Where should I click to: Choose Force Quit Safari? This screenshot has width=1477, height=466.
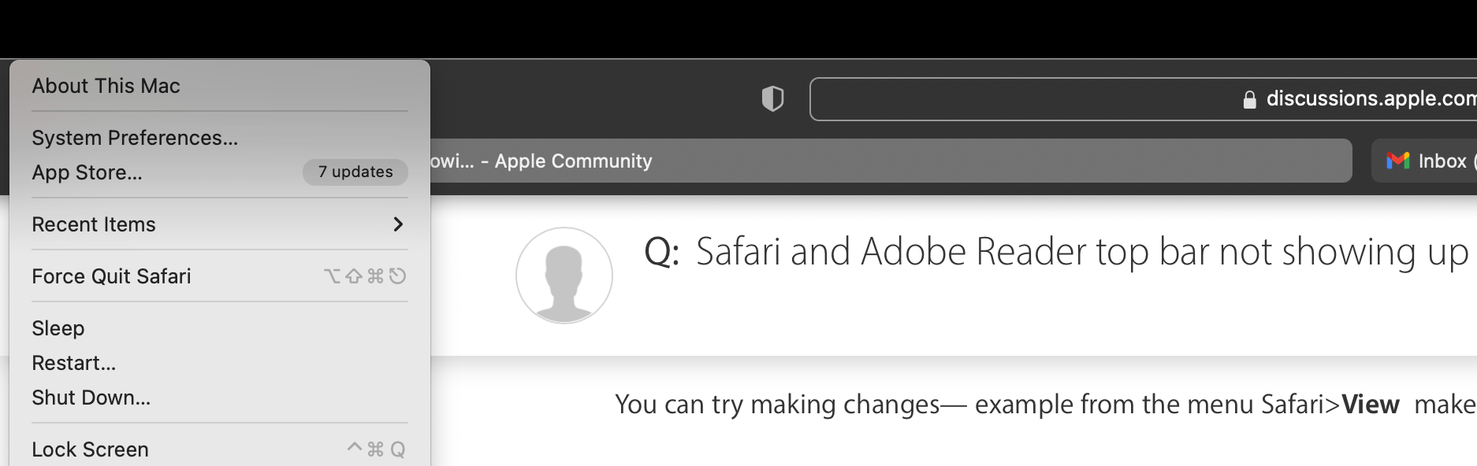pos(111,276)
